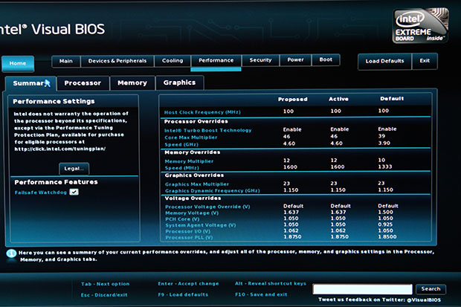Viewport: 461px width, 307px height.
Task: Click proposed Host Clock value 100
Action: pyautogui.click(x=288, y=112)
